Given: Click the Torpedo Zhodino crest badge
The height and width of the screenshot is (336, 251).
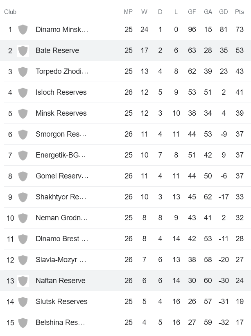Looking at the screenshot, I should [23, 71].
